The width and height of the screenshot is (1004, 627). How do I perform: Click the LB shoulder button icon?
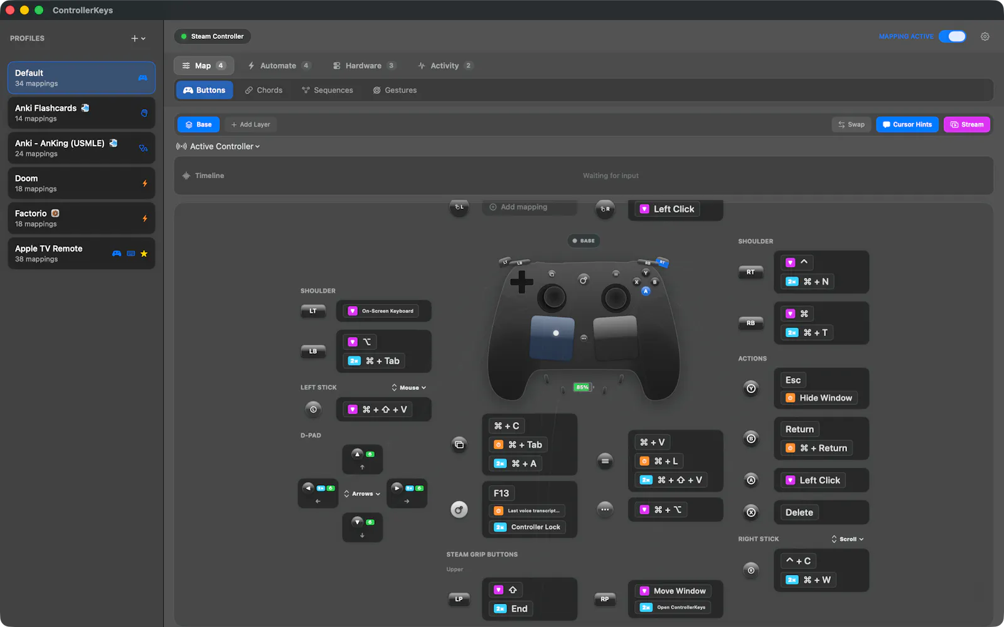point(313,351)
